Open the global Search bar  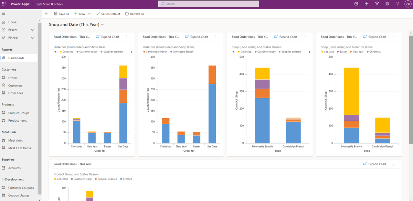point(208,4)
